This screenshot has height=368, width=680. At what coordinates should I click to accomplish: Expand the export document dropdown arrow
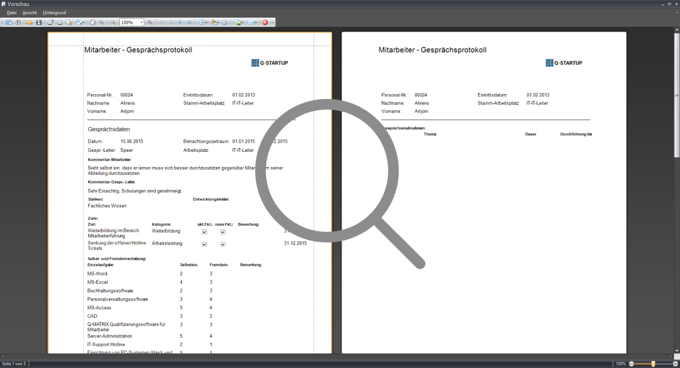coord(244,22)
